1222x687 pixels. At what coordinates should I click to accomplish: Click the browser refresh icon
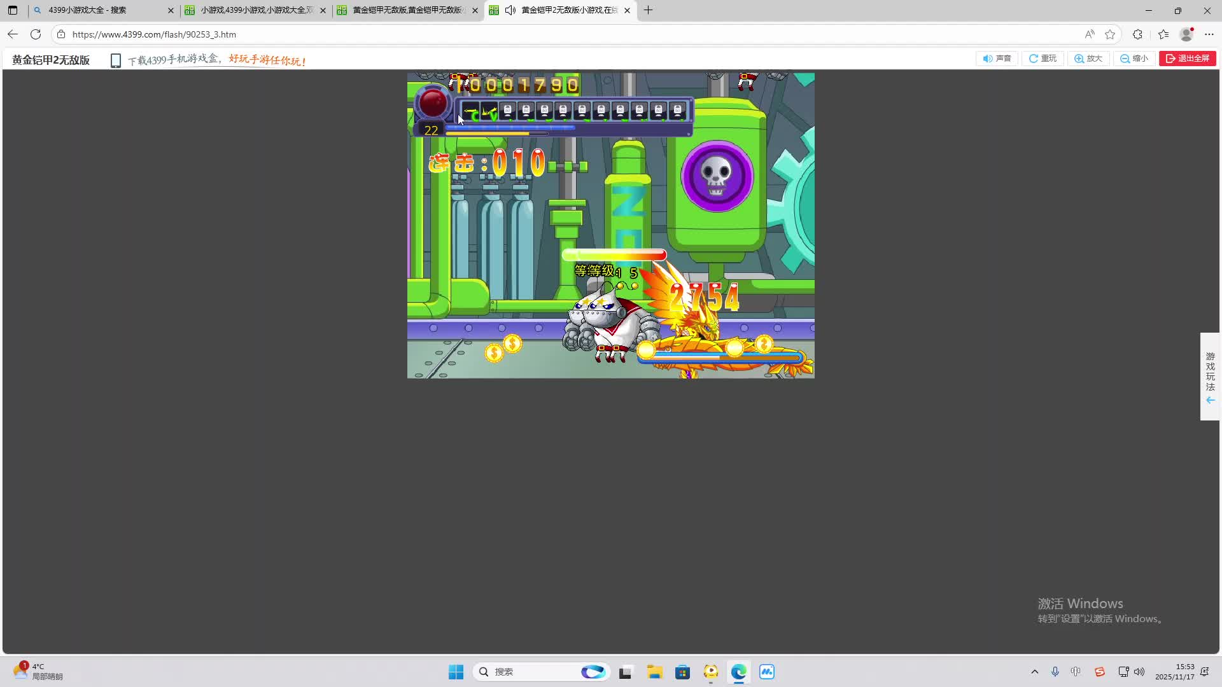pos(36,34)
